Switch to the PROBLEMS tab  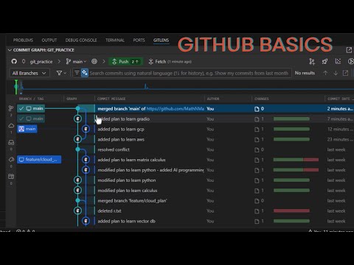(23, 40)
